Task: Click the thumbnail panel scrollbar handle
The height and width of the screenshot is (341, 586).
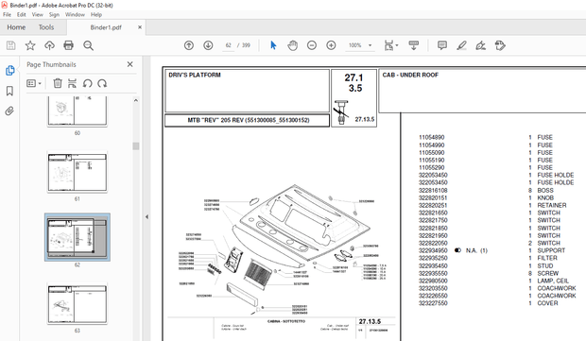Action: 136,145
